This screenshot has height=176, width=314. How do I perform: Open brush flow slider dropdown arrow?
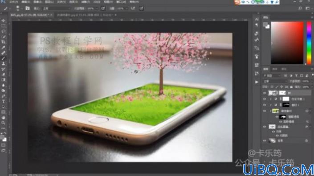127,8
